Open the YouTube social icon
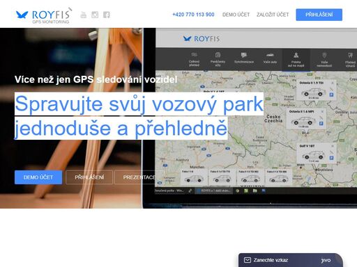This screenshot has width=357, height=267. tap(83, 15)
